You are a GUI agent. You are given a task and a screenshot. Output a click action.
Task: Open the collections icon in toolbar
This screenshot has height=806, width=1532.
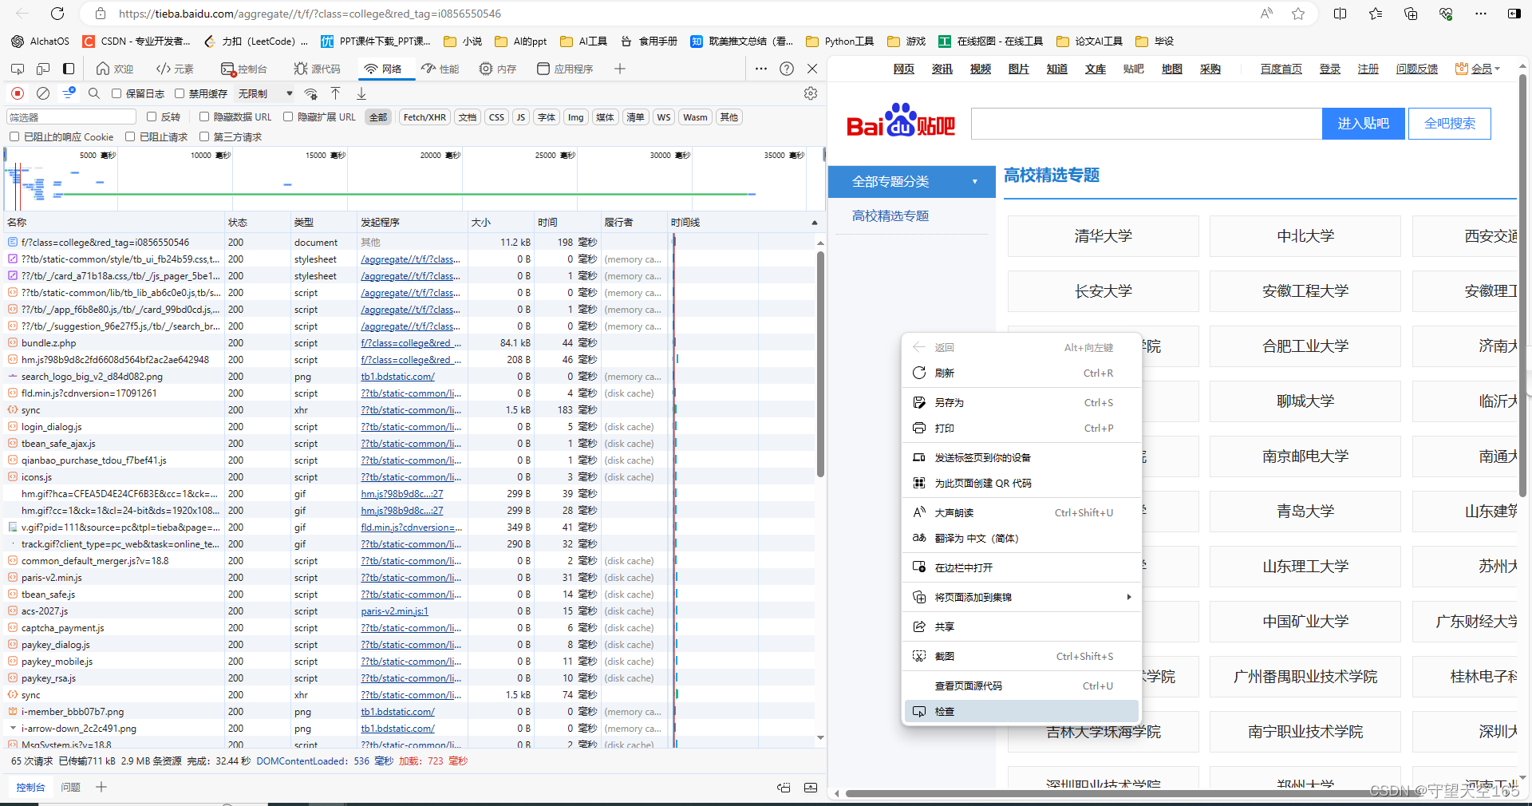click(1411, 14)
